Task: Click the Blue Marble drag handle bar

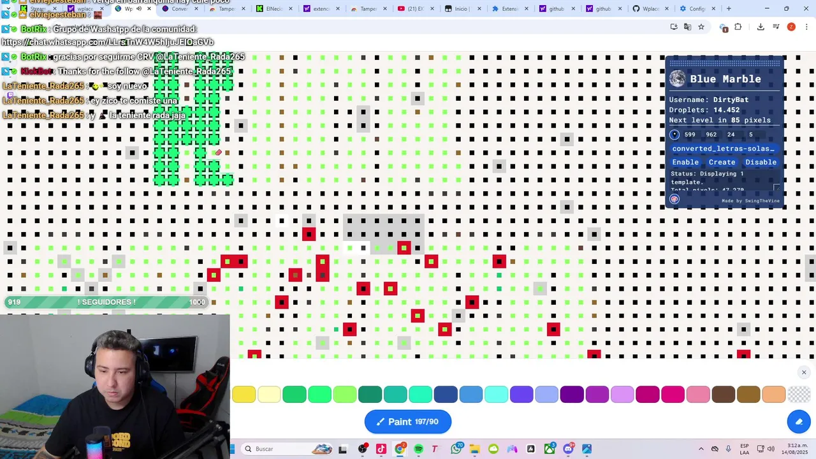Action: point(724,63)
